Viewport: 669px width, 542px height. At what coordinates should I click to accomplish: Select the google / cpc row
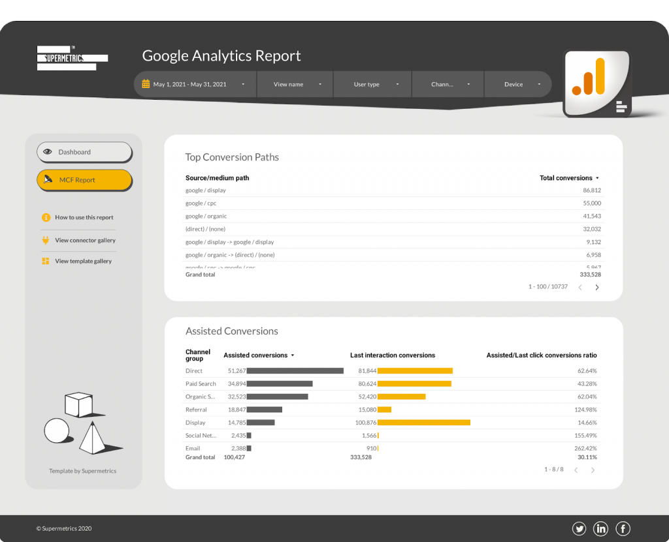[393, 203]
